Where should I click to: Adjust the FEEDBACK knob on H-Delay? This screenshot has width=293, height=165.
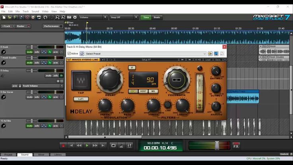click(x=177, y=80)
